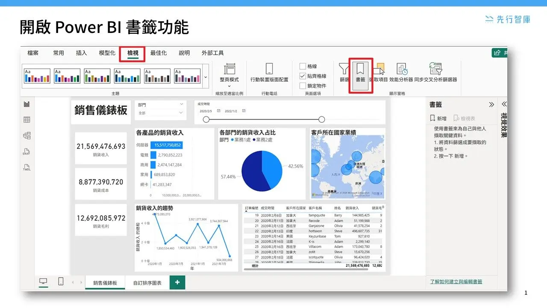Open the 檔案 (File) tab
Image resolution: width=547 pixels, height=308 pixels.
click(33, 53)
